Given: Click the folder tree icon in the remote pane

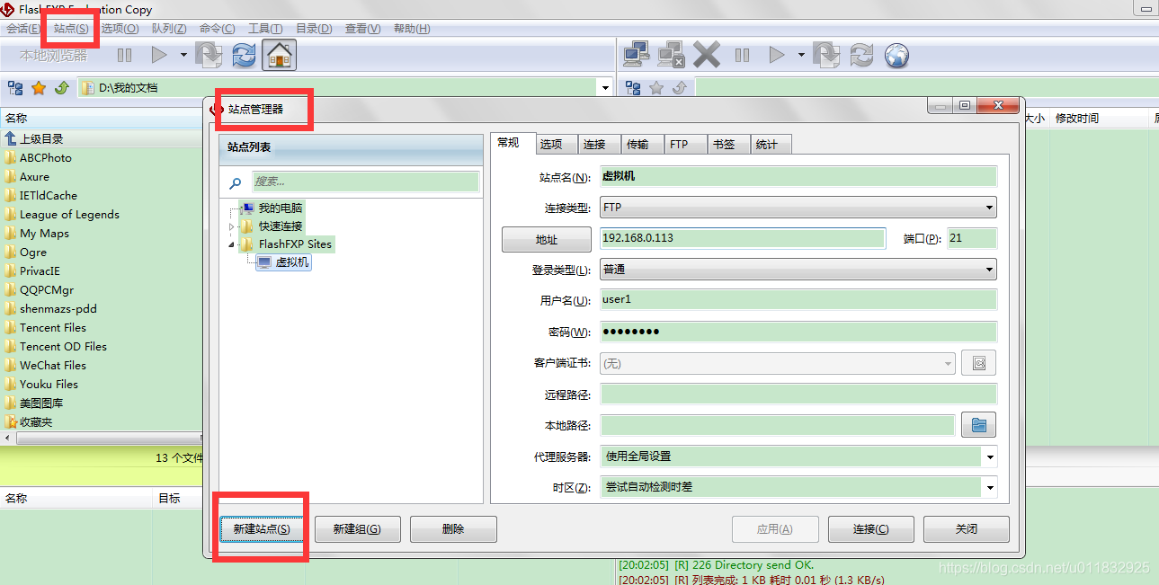Looking at the screenshot, I should 633,88.
